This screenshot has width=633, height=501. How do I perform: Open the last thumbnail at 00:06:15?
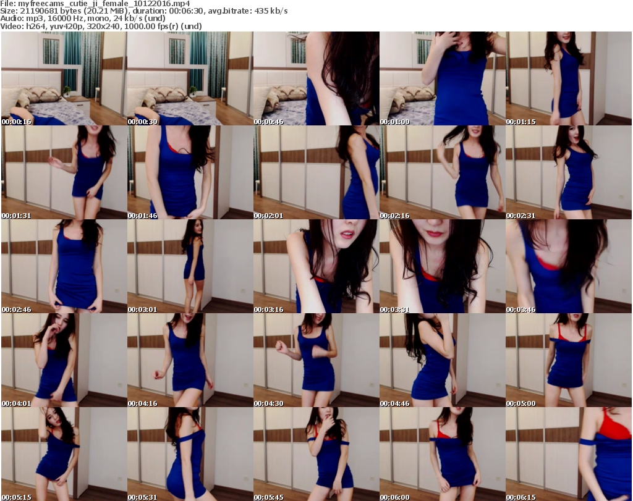tap(568, 454)
